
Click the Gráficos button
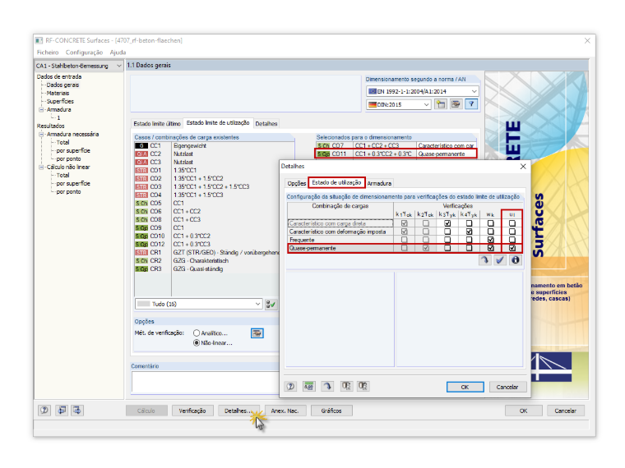331,411
